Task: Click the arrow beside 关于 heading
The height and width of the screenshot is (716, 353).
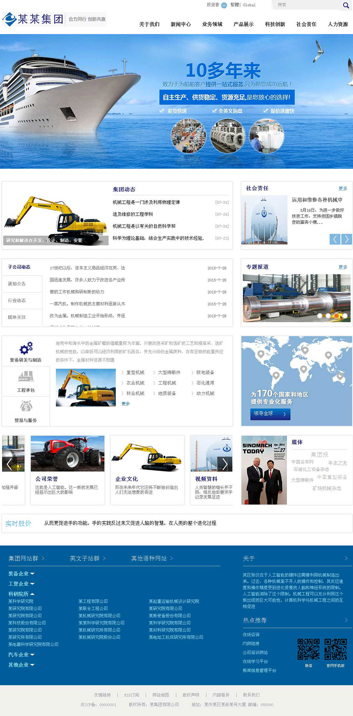Action: point(346,558)
